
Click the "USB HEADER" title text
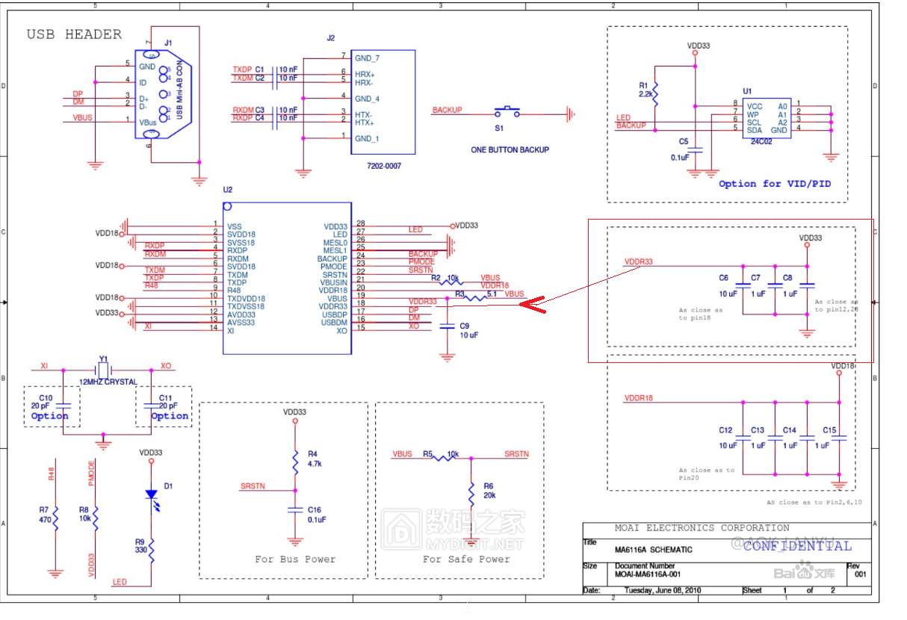[74, 34]
